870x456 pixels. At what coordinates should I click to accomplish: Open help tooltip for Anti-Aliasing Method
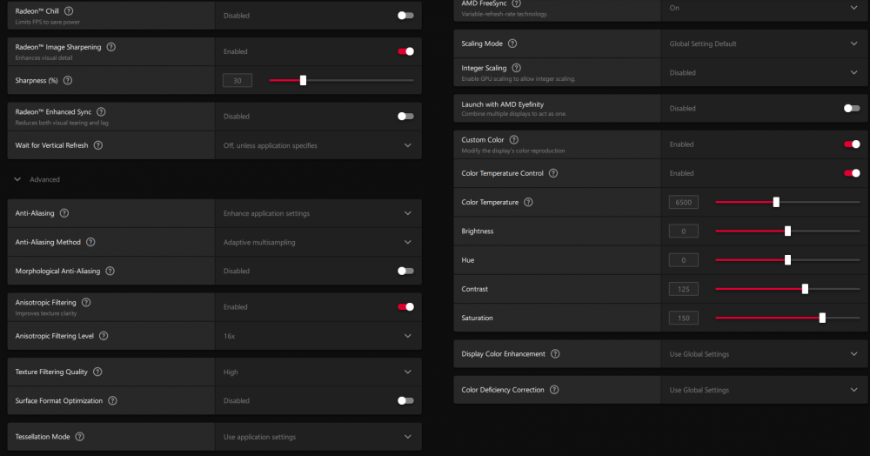(x=90, y=242)
